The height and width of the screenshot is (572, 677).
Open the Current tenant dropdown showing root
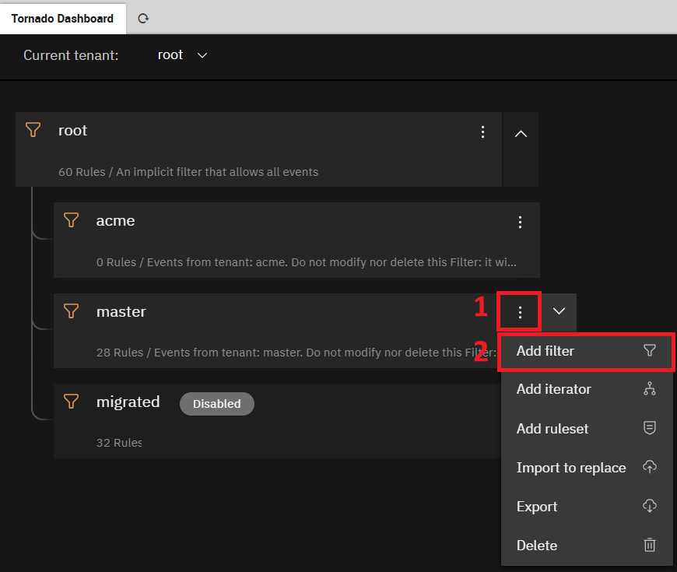coord(182,55)
